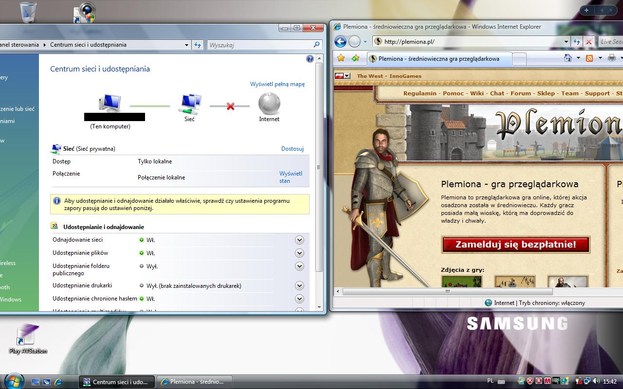Open the IE address bar URL dropdown
The width and height of the screenshot is (623, 389).
click(566, 42)
